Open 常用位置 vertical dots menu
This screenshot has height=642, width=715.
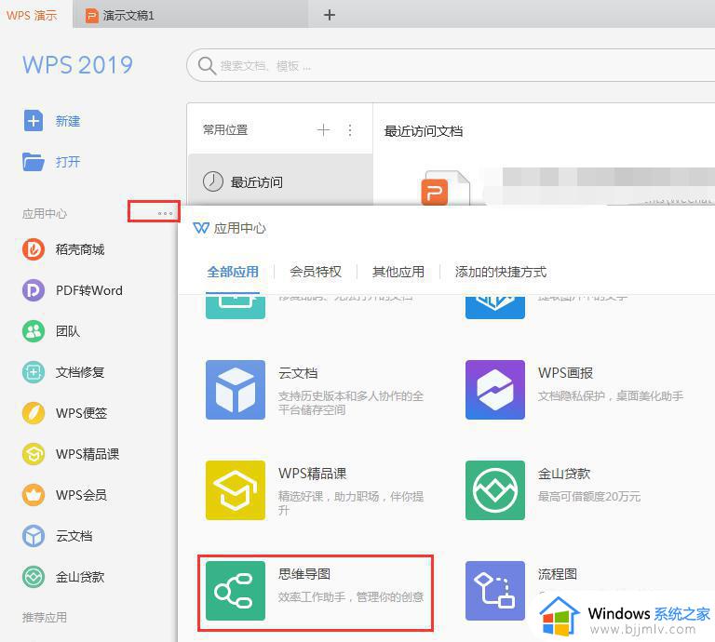click(350, 130)
